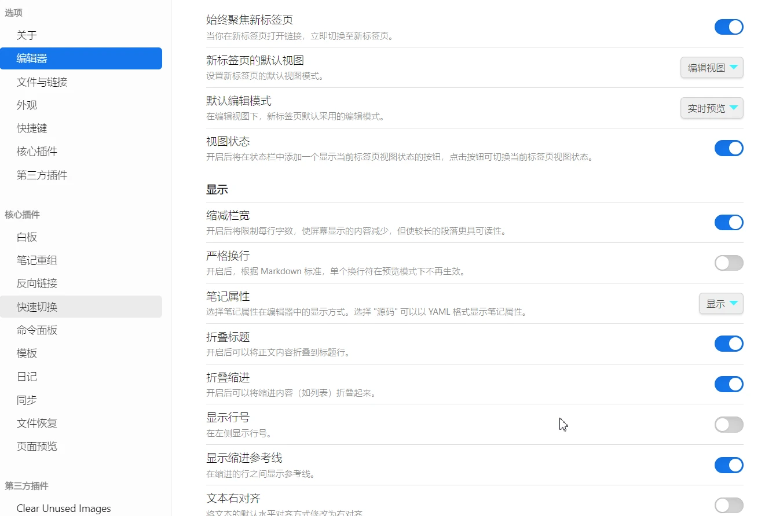Disable the 折叠标题 toggle
This screenshot has width=765, height=516.
click(x=729, y=344)
